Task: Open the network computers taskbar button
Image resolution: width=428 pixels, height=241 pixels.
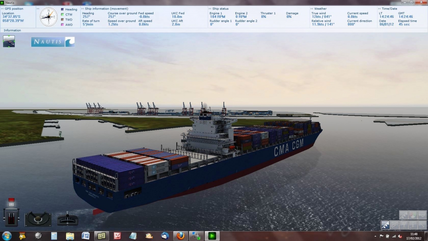Action: [x=196, y=236]
